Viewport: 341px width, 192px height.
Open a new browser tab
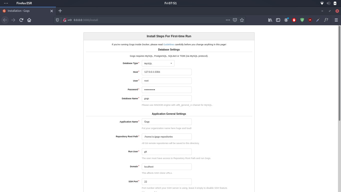[x=60, y=11]
